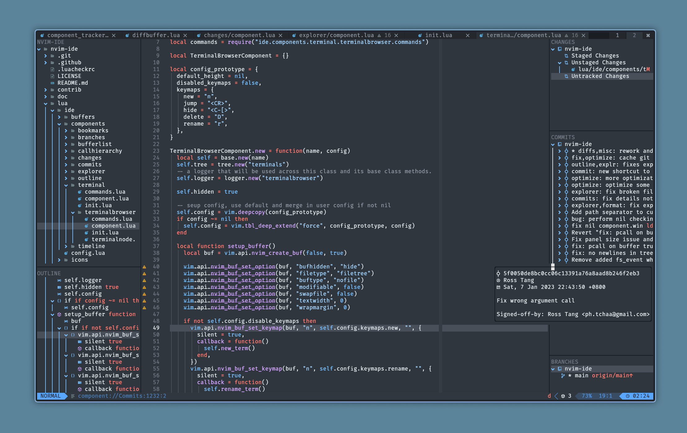Click the lua file icon for config.lua

66,253
